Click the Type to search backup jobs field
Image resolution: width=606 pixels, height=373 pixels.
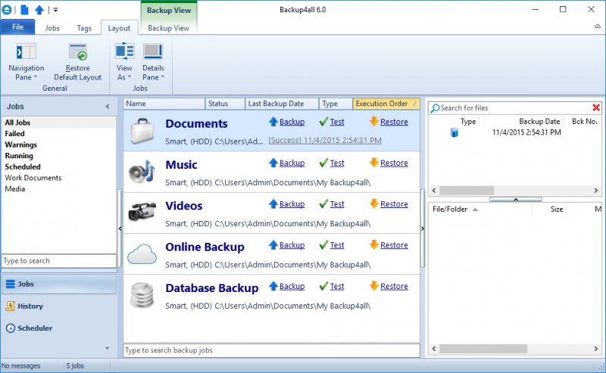[271, 350]
